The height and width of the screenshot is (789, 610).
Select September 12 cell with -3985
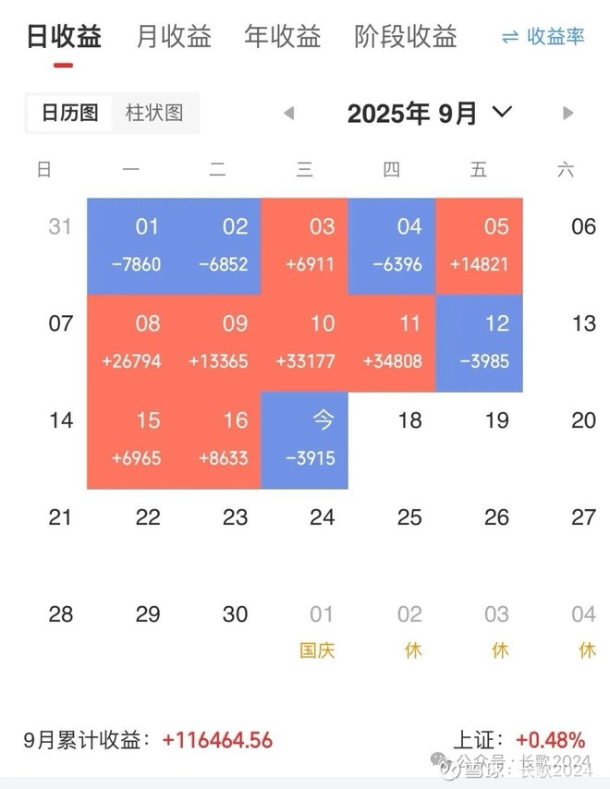[x=496, y=342]
